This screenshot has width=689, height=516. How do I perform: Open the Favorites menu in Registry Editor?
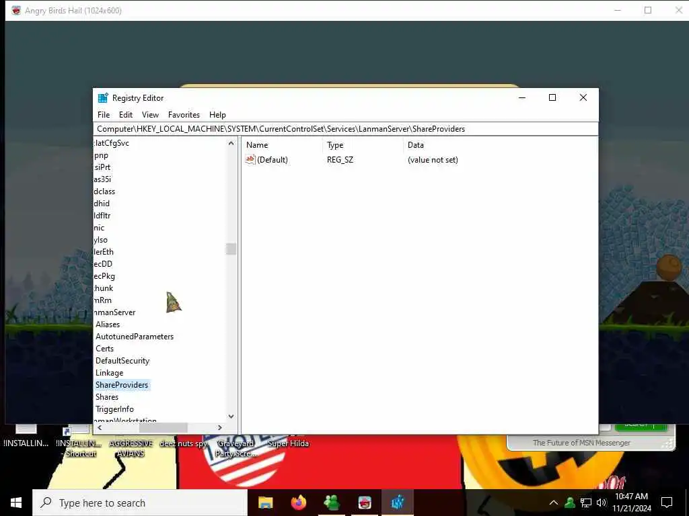(184, 114)
